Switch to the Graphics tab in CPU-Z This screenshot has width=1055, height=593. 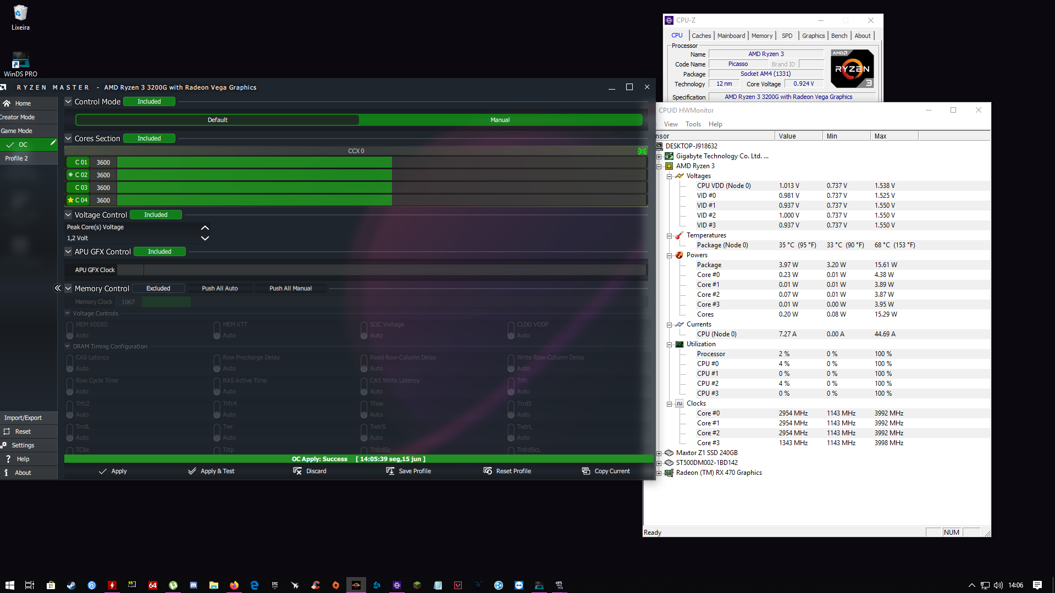(x=813, y=36)
